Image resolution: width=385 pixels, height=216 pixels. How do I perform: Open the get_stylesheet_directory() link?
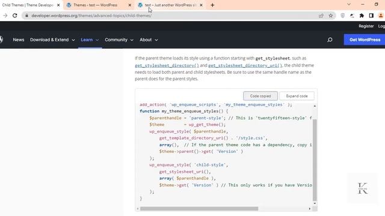(x=167, y=65)
